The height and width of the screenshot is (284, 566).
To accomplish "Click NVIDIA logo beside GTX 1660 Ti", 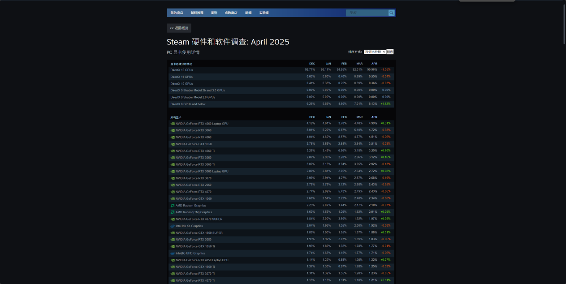I will (x=173, y=267).
